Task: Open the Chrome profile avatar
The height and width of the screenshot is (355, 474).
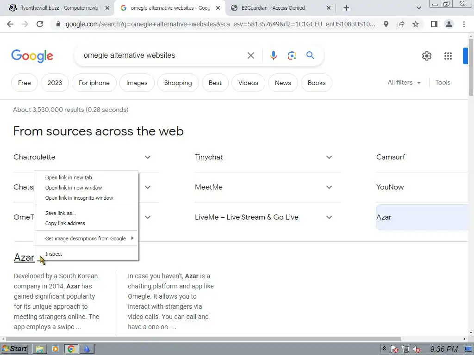Action: point(449,24)
